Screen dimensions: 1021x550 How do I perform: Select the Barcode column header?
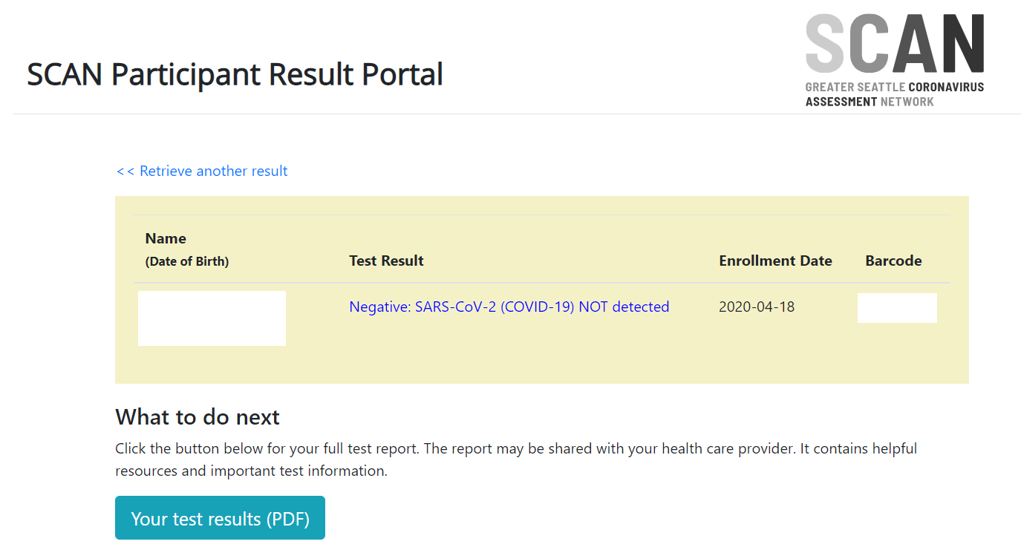point(893,261)
